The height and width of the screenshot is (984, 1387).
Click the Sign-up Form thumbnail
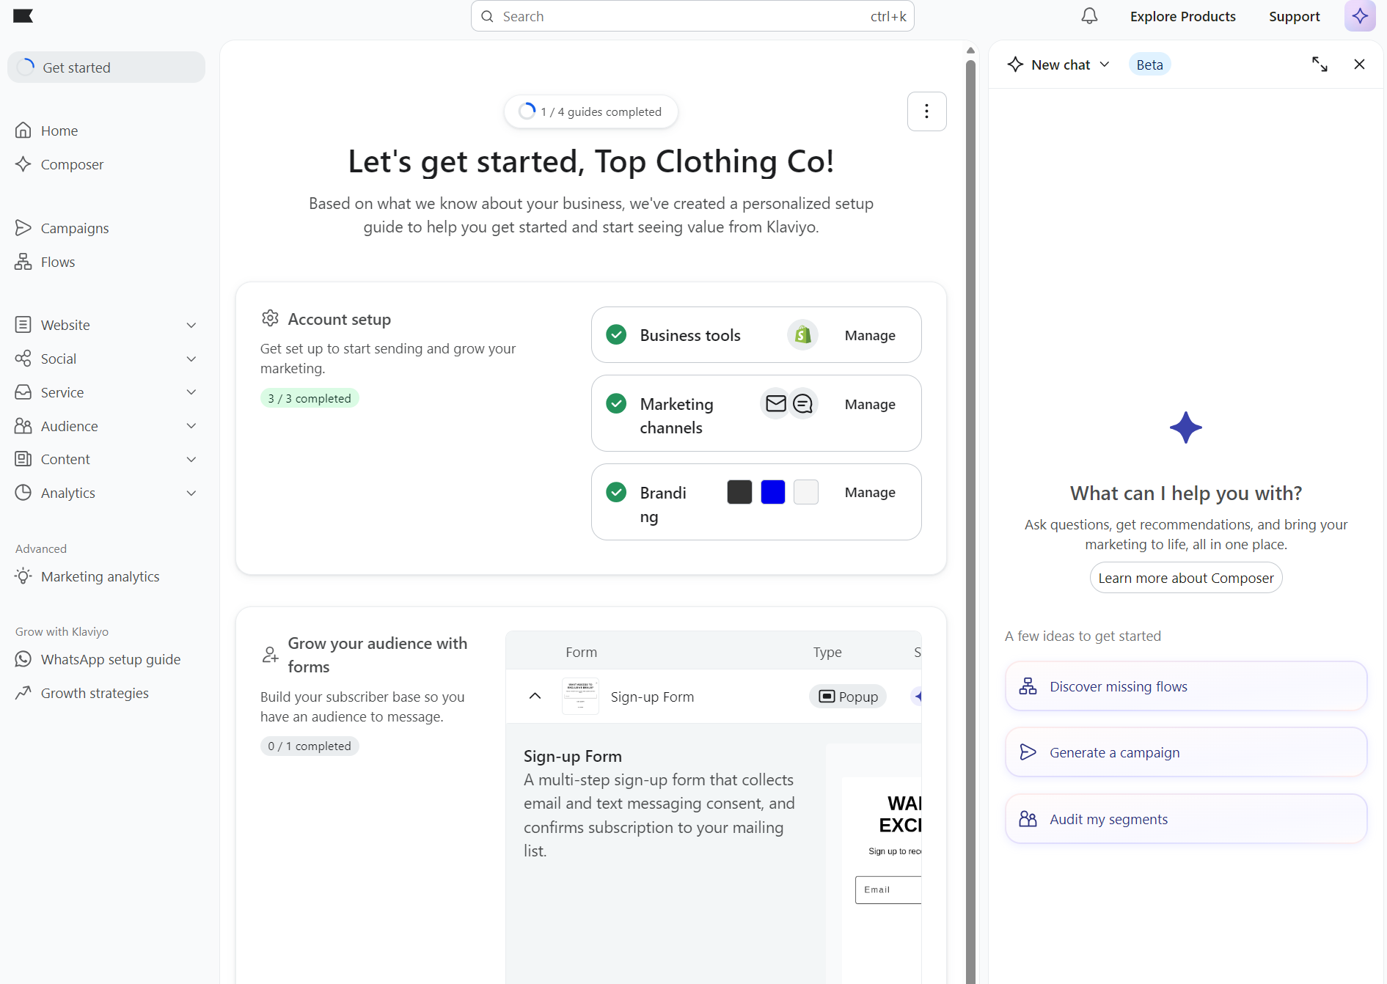(580, 697)
